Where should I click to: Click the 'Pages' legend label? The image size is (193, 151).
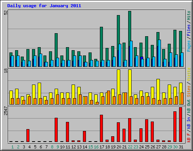pyautogui.click(x=188, y=46)
